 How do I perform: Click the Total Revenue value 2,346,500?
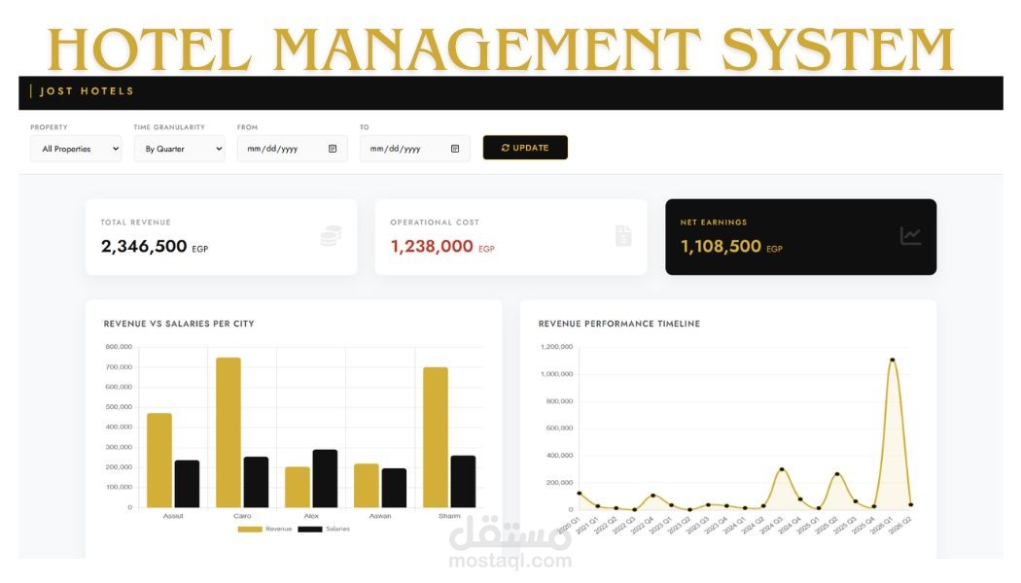pos(144,246)
